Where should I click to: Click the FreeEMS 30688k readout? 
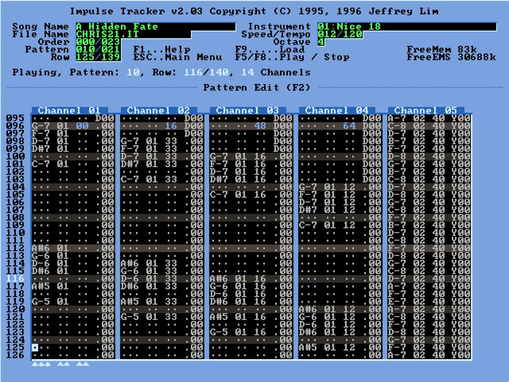[451, 57]
